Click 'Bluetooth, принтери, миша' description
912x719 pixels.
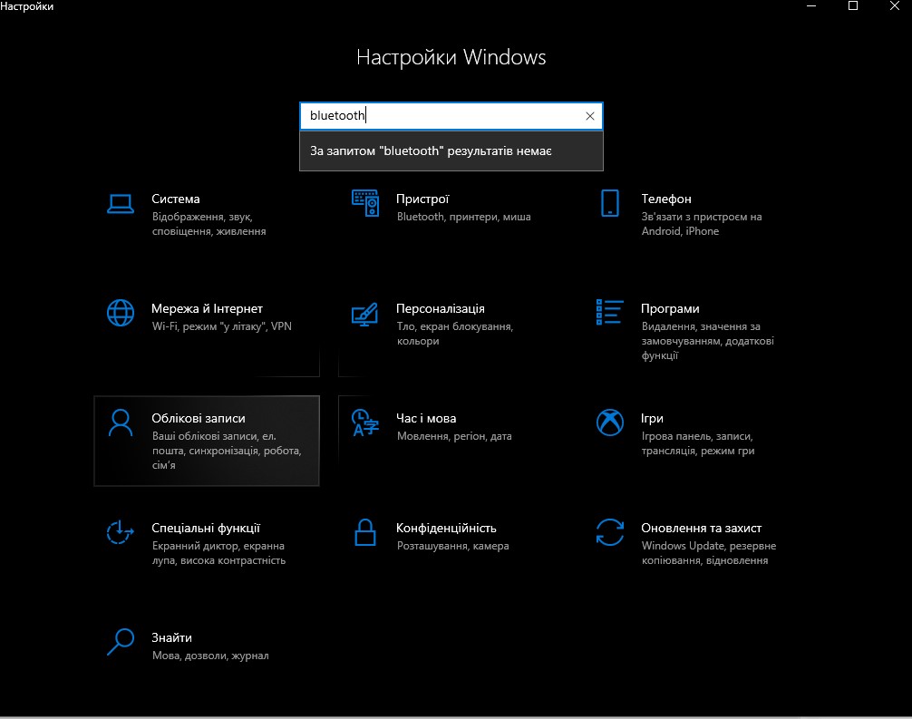coord(463,217)
